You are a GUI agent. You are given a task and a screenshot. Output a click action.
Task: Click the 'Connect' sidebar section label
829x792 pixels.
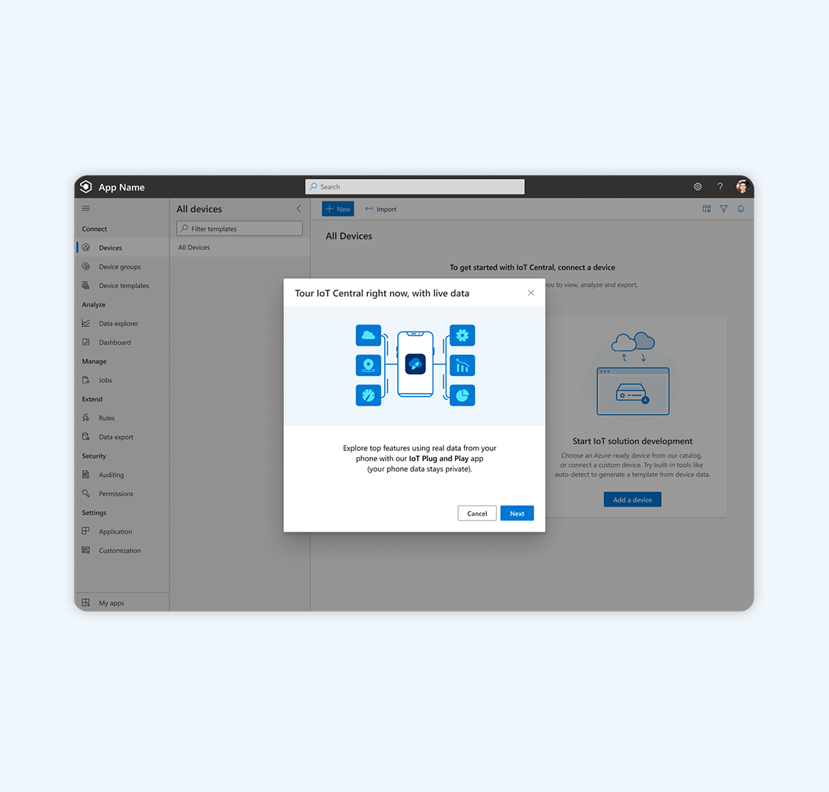95,229
